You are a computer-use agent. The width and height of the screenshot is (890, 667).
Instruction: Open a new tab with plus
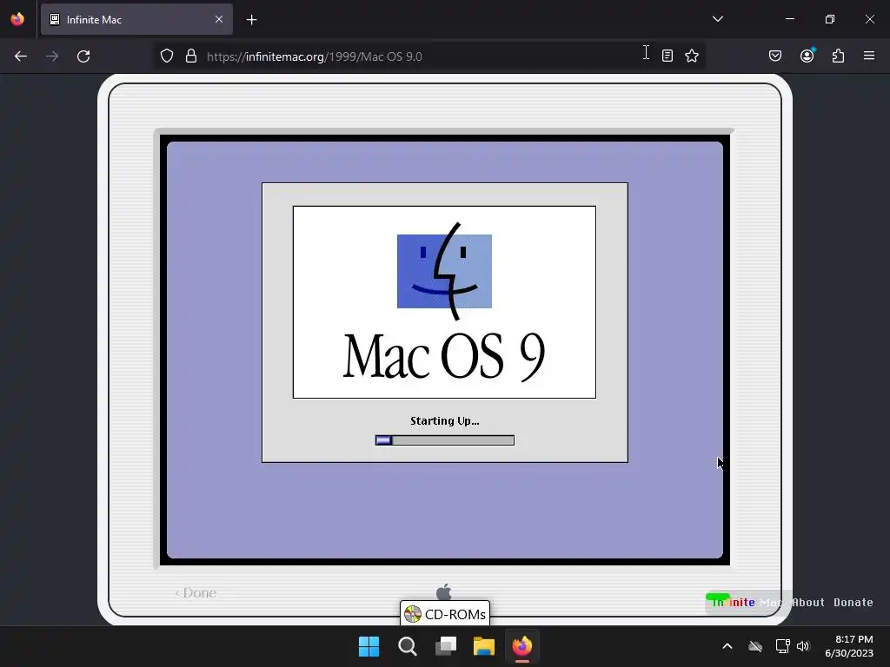click(251, 20)
